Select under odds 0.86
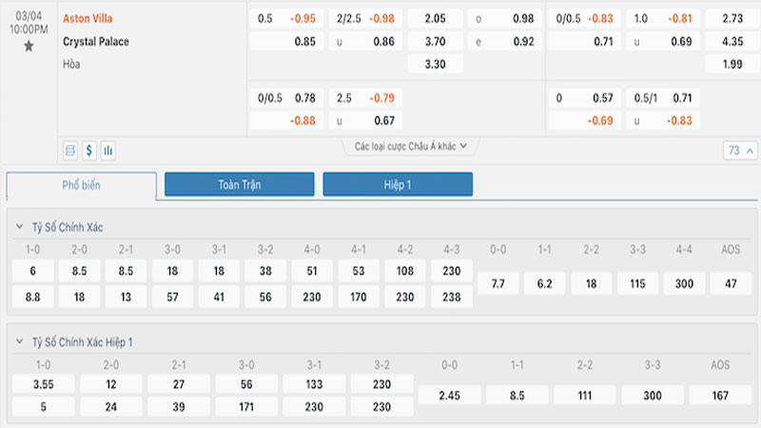 click(365, 42)
